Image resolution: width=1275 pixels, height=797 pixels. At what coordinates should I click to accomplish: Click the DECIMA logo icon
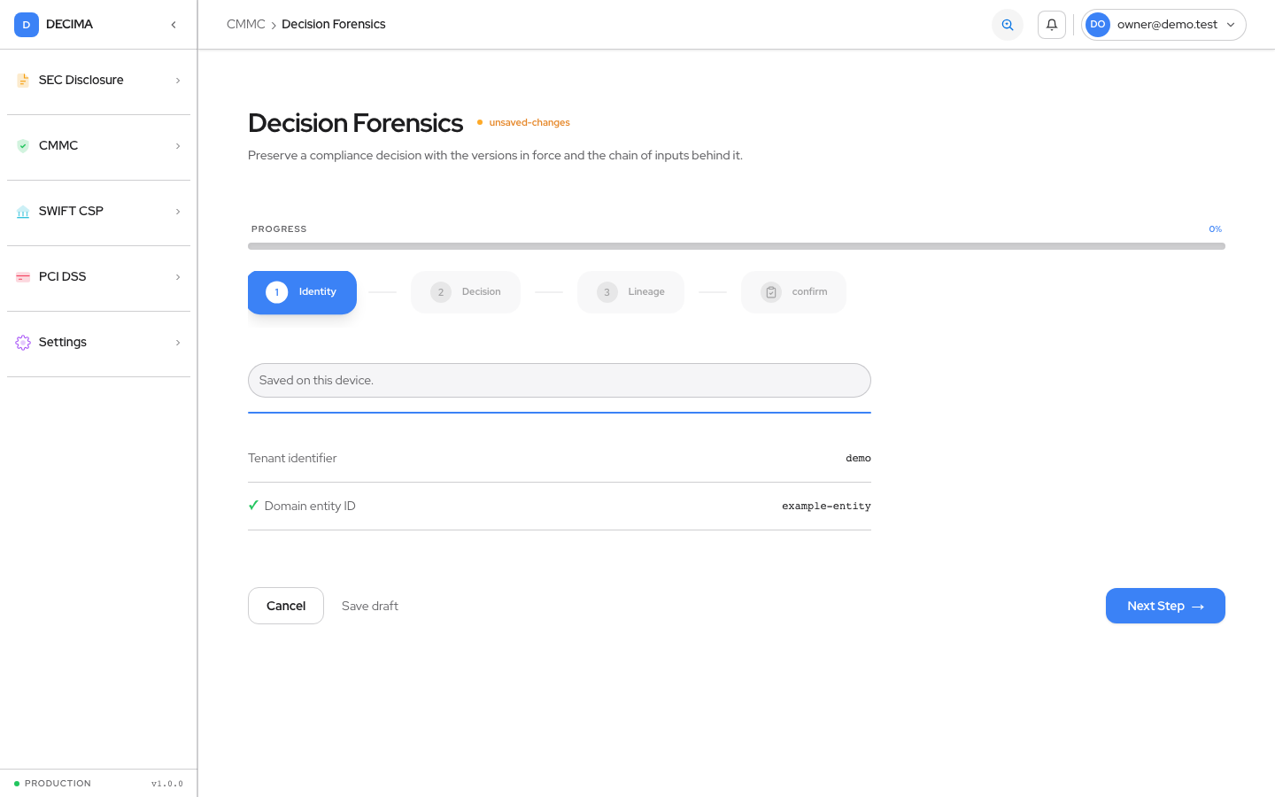[27, 25]
